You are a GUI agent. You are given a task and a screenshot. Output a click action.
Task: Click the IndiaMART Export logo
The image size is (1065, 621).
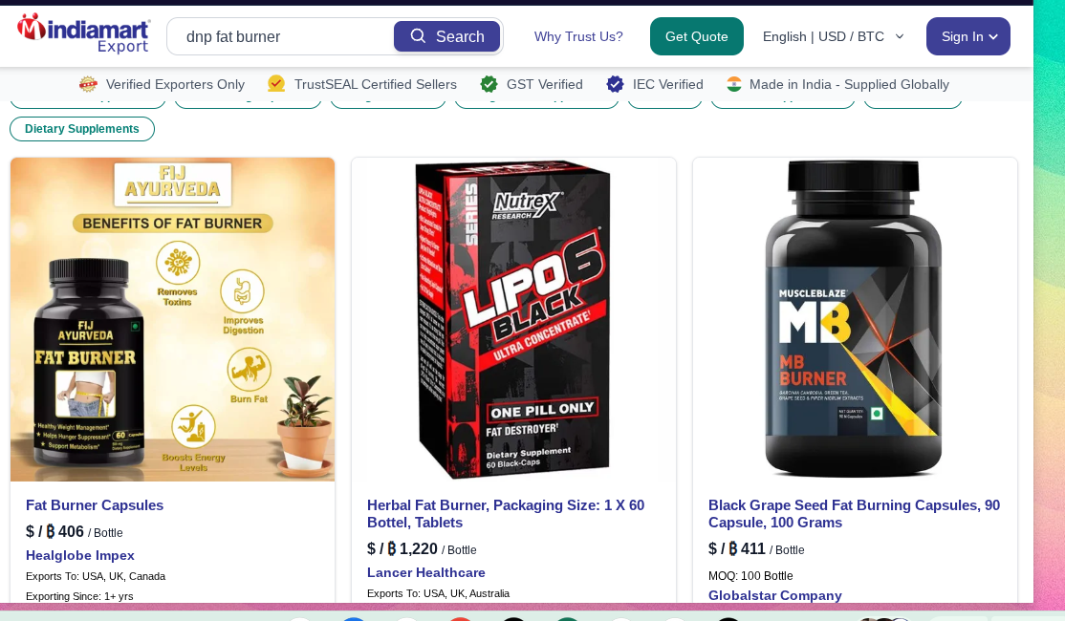pos(83,34)
